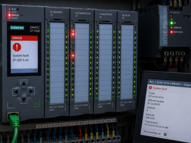Click order number 6ES7 532-5HB00-0AB0
Screen dimensions: 191x143
[x=126, y=104]
